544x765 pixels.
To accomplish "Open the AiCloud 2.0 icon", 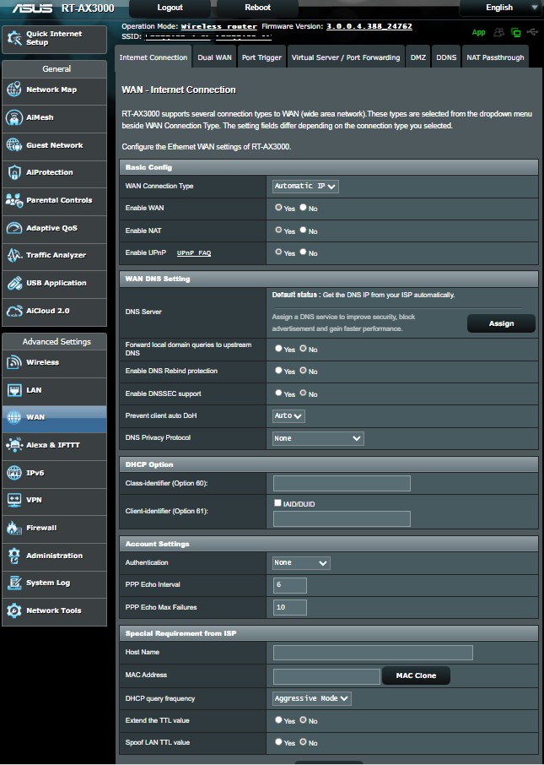I will click(13, 311).
